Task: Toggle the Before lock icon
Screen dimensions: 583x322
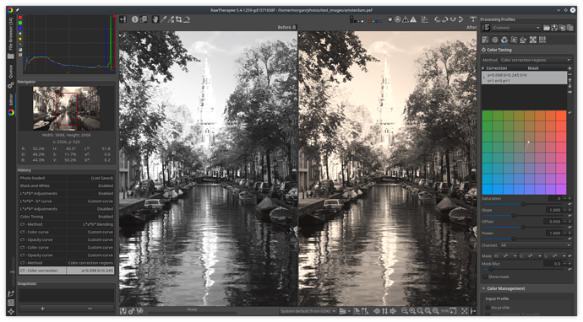Action: pos(294,27)
